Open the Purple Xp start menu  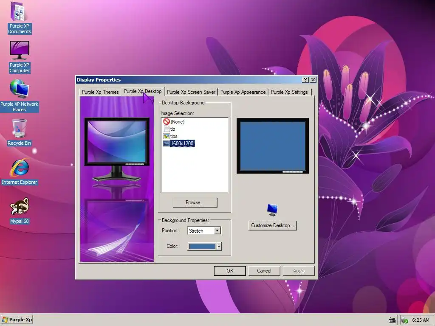(17, 320)
